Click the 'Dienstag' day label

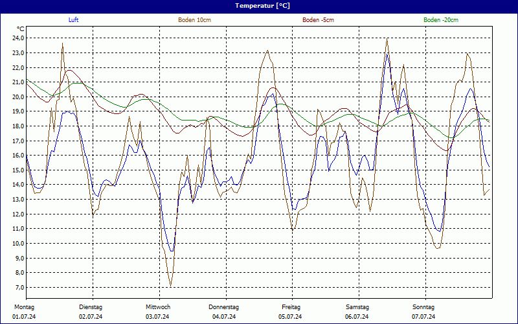pyautogui.click(x=91, y=307)
